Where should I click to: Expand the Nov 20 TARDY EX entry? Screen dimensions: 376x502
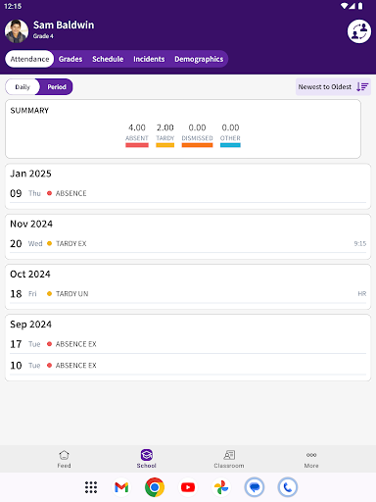(x=188, y=244)
